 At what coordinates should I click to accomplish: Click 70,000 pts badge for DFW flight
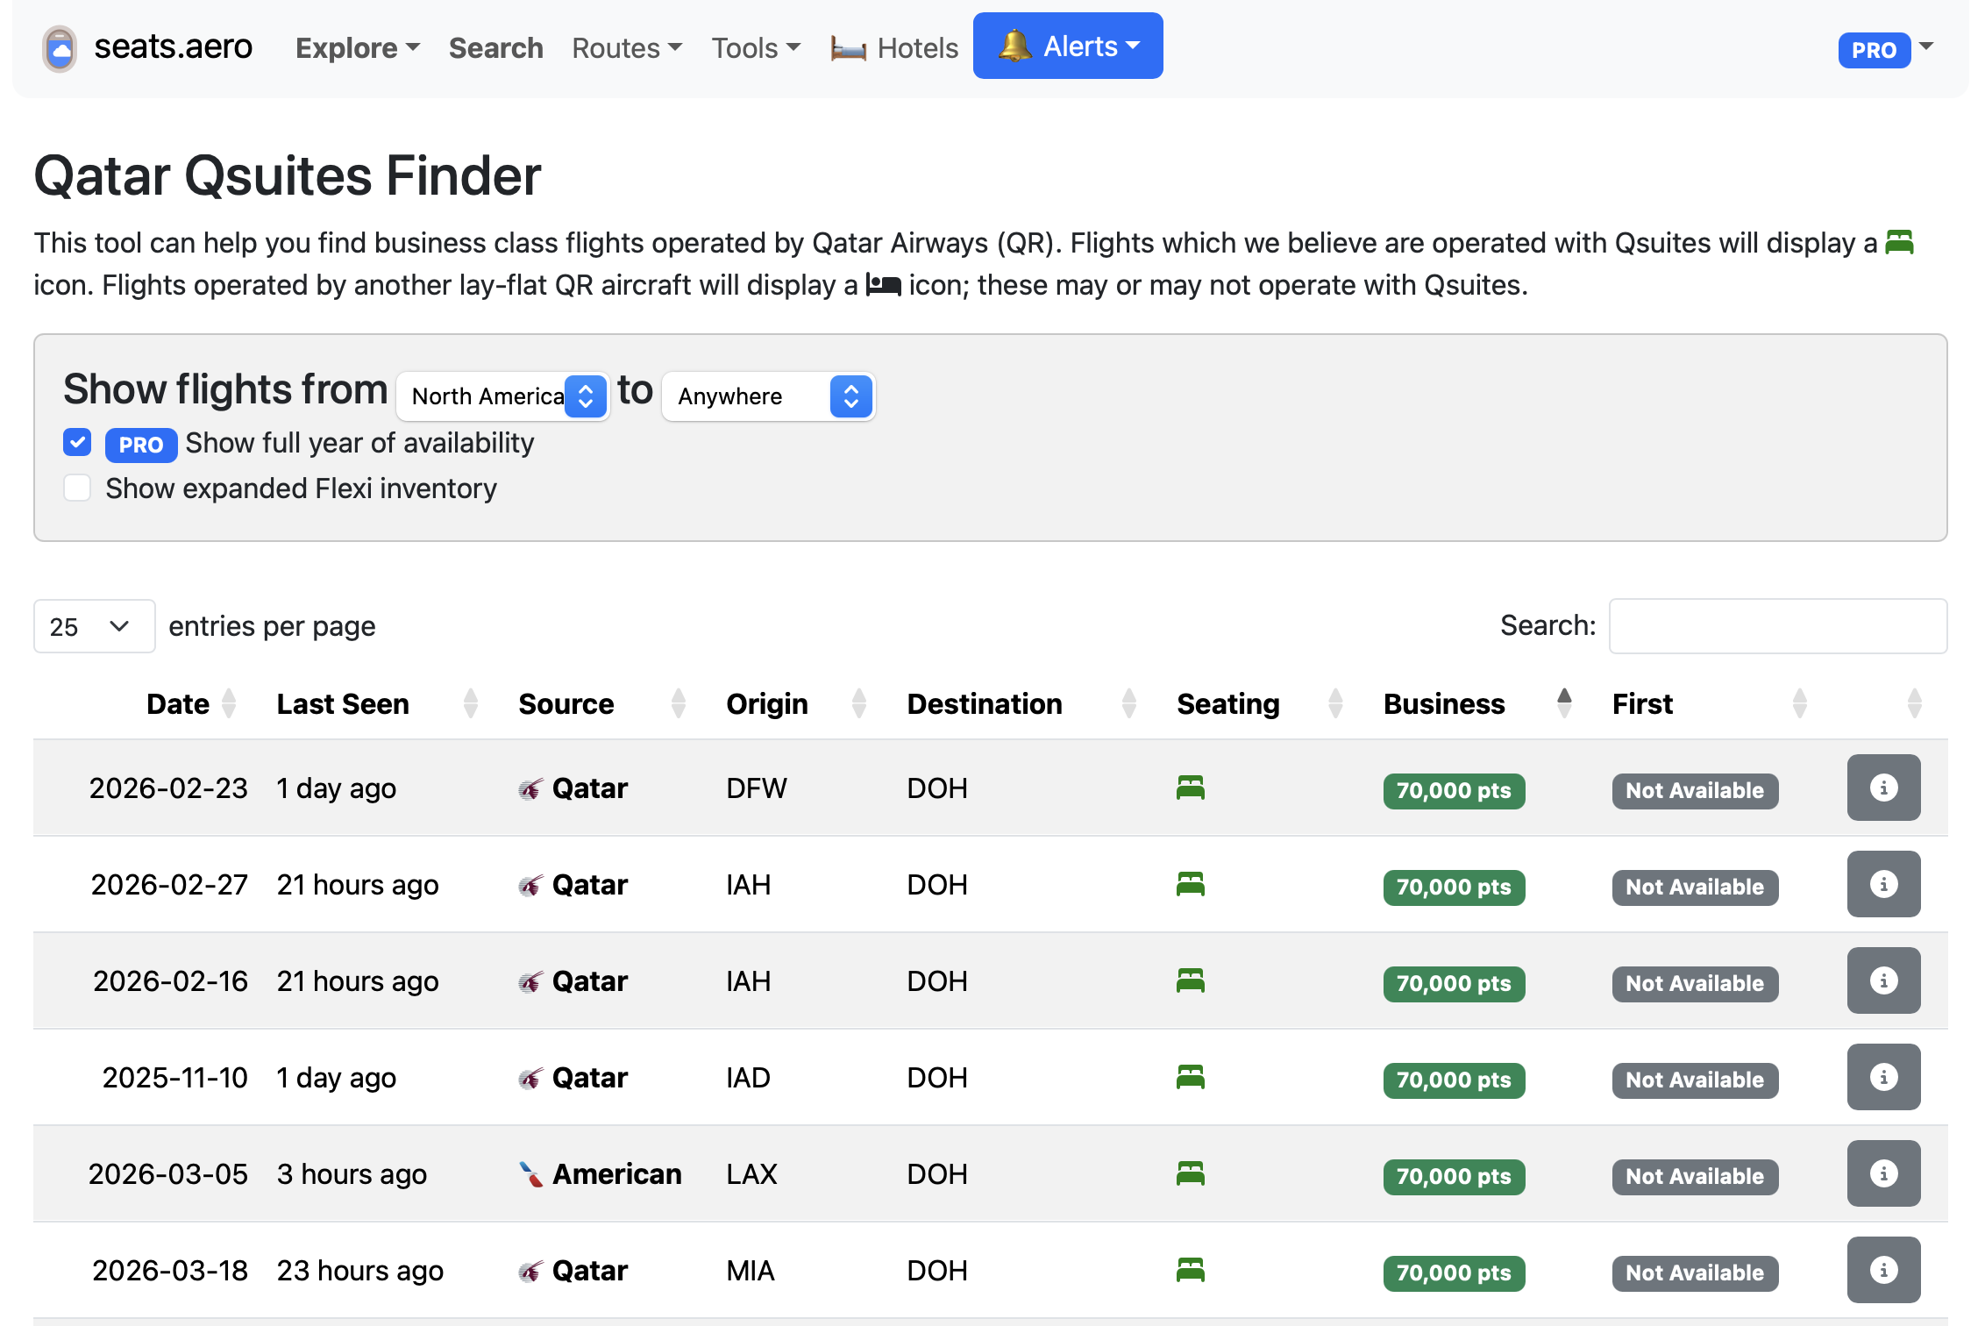click(x=1454, y=790)
